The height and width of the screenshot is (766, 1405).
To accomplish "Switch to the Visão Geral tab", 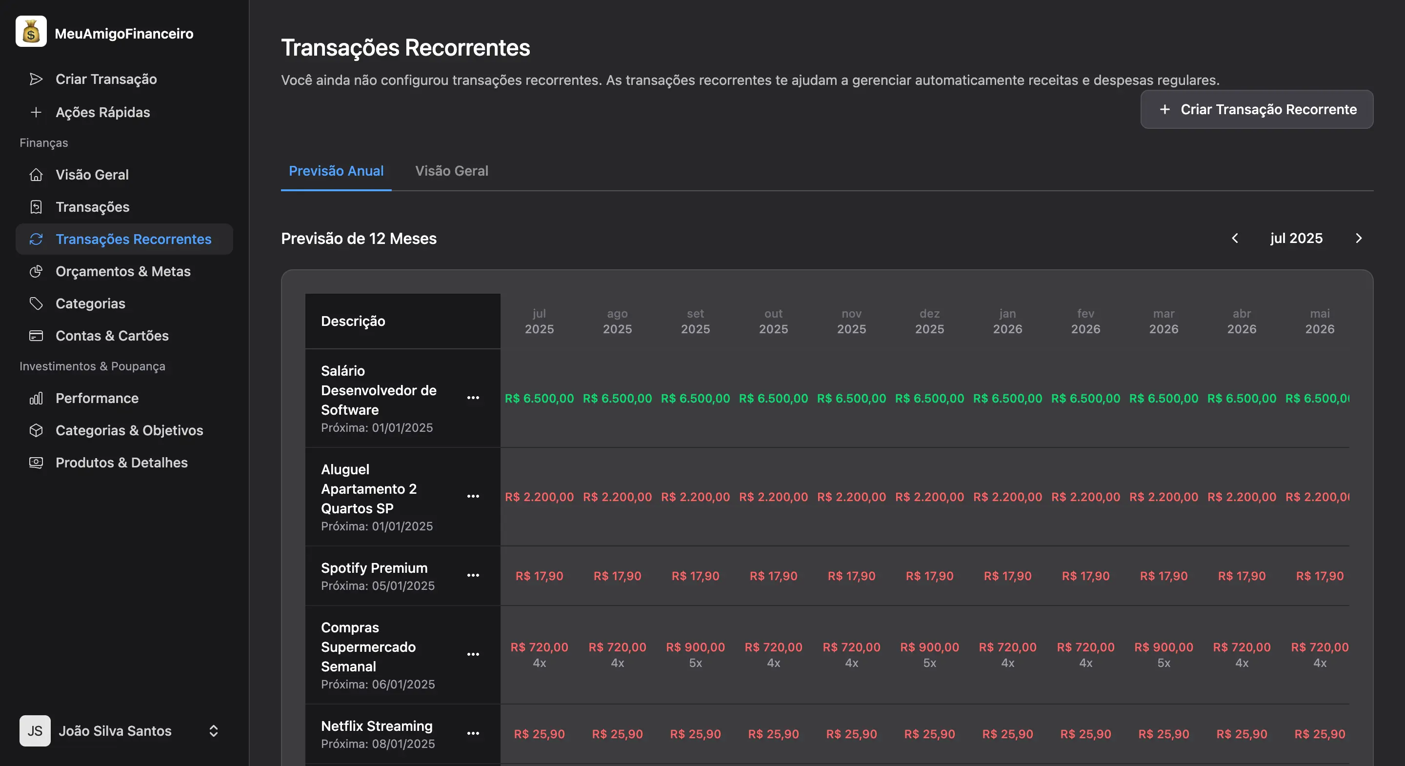I will [452, 171].
